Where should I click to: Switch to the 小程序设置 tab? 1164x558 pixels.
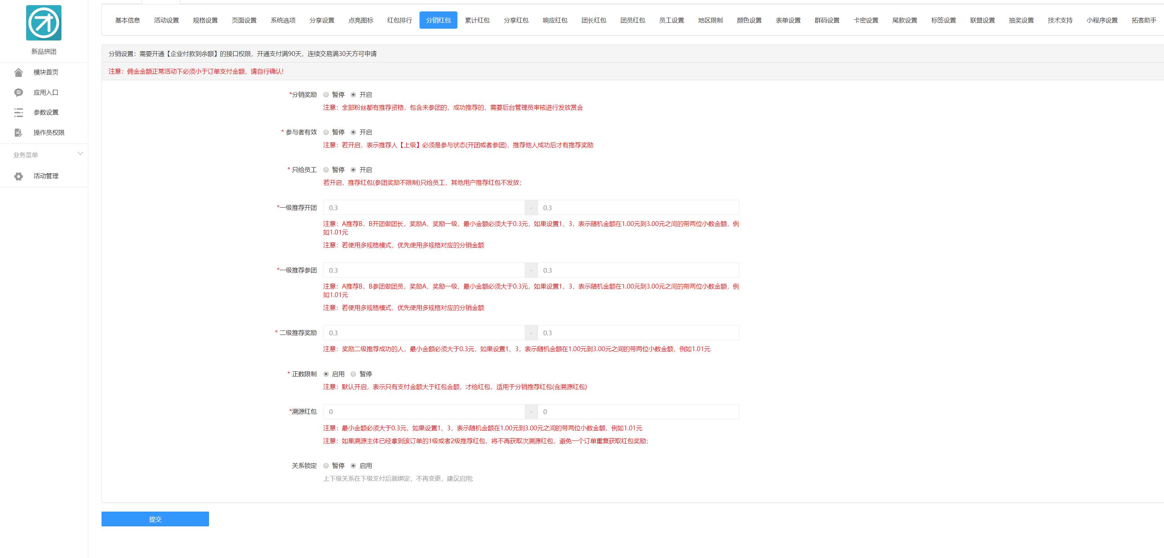[1102, 20]
